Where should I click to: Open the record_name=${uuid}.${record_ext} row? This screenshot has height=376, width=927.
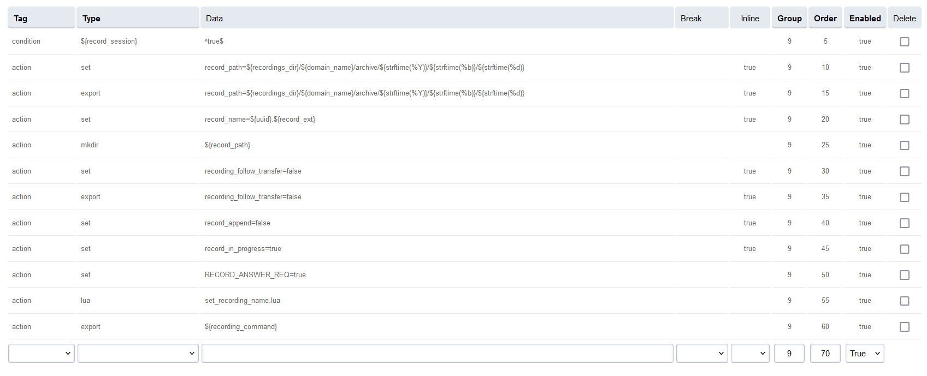[x=259, y=120]
